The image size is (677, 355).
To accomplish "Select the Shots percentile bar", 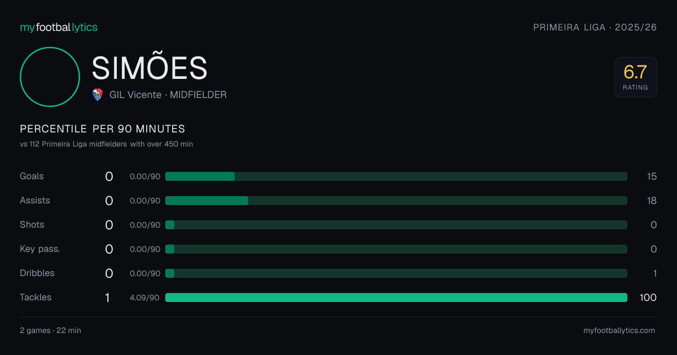I will (x=396, y=225).
